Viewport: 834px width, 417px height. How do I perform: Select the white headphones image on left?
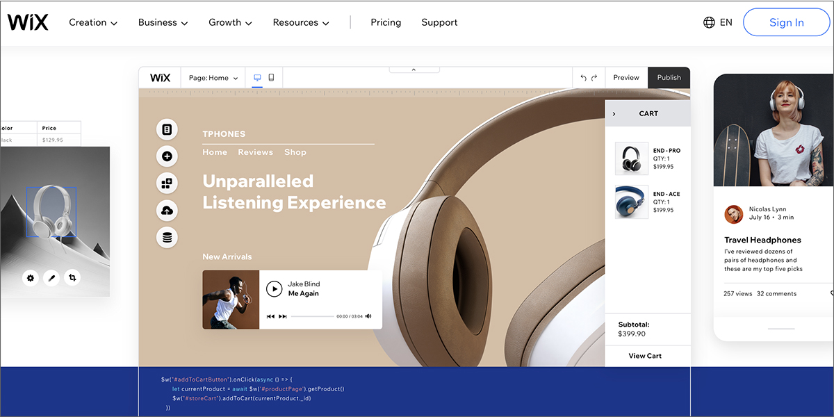(51, 212)
